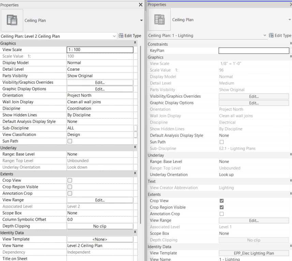Enable Annotation Crop in right panel
292x261 pixels.
[221, 214]
